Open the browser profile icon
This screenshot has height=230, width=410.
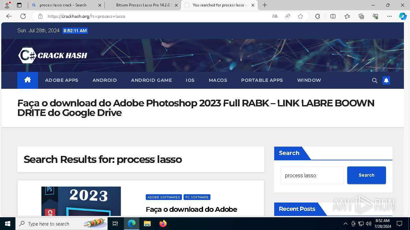[7, 5]
